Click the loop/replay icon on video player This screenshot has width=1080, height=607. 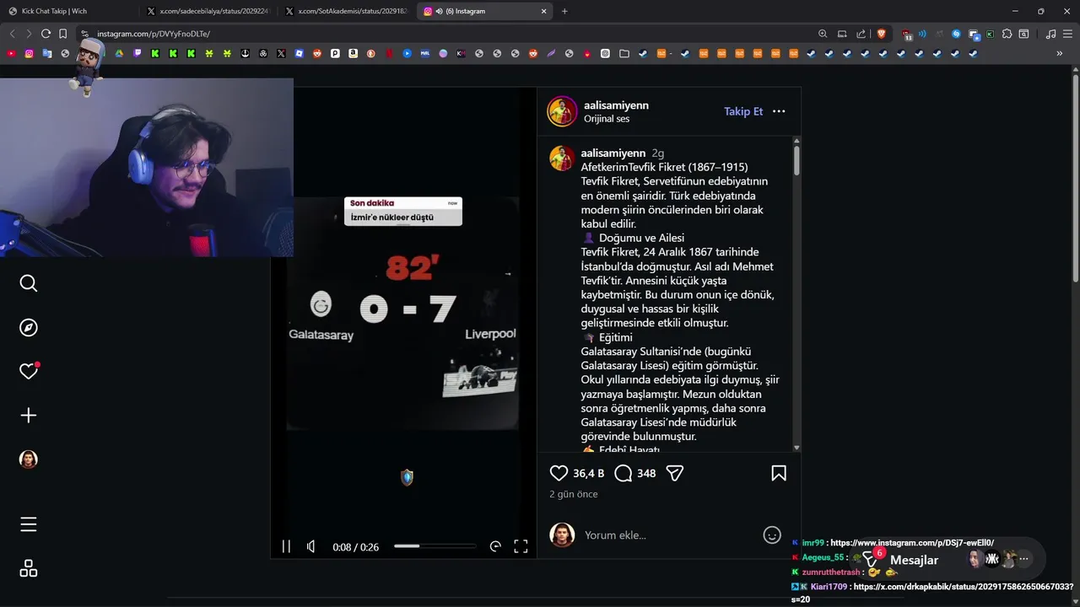495,546
